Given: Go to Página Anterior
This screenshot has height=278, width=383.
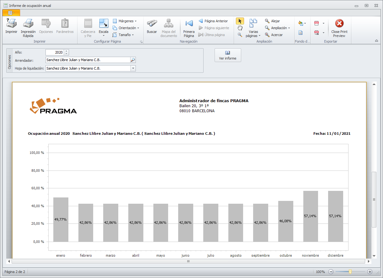Looking at the screenshot, I should coord(213,21).
